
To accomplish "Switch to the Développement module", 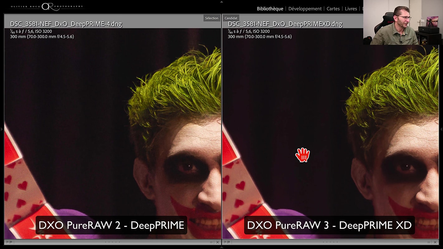I will pyautogui.click(x=305, y=9).
